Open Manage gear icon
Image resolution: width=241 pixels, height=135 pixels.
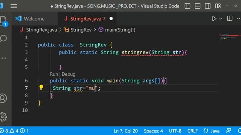pyautogui.click(x=3, y=117)
